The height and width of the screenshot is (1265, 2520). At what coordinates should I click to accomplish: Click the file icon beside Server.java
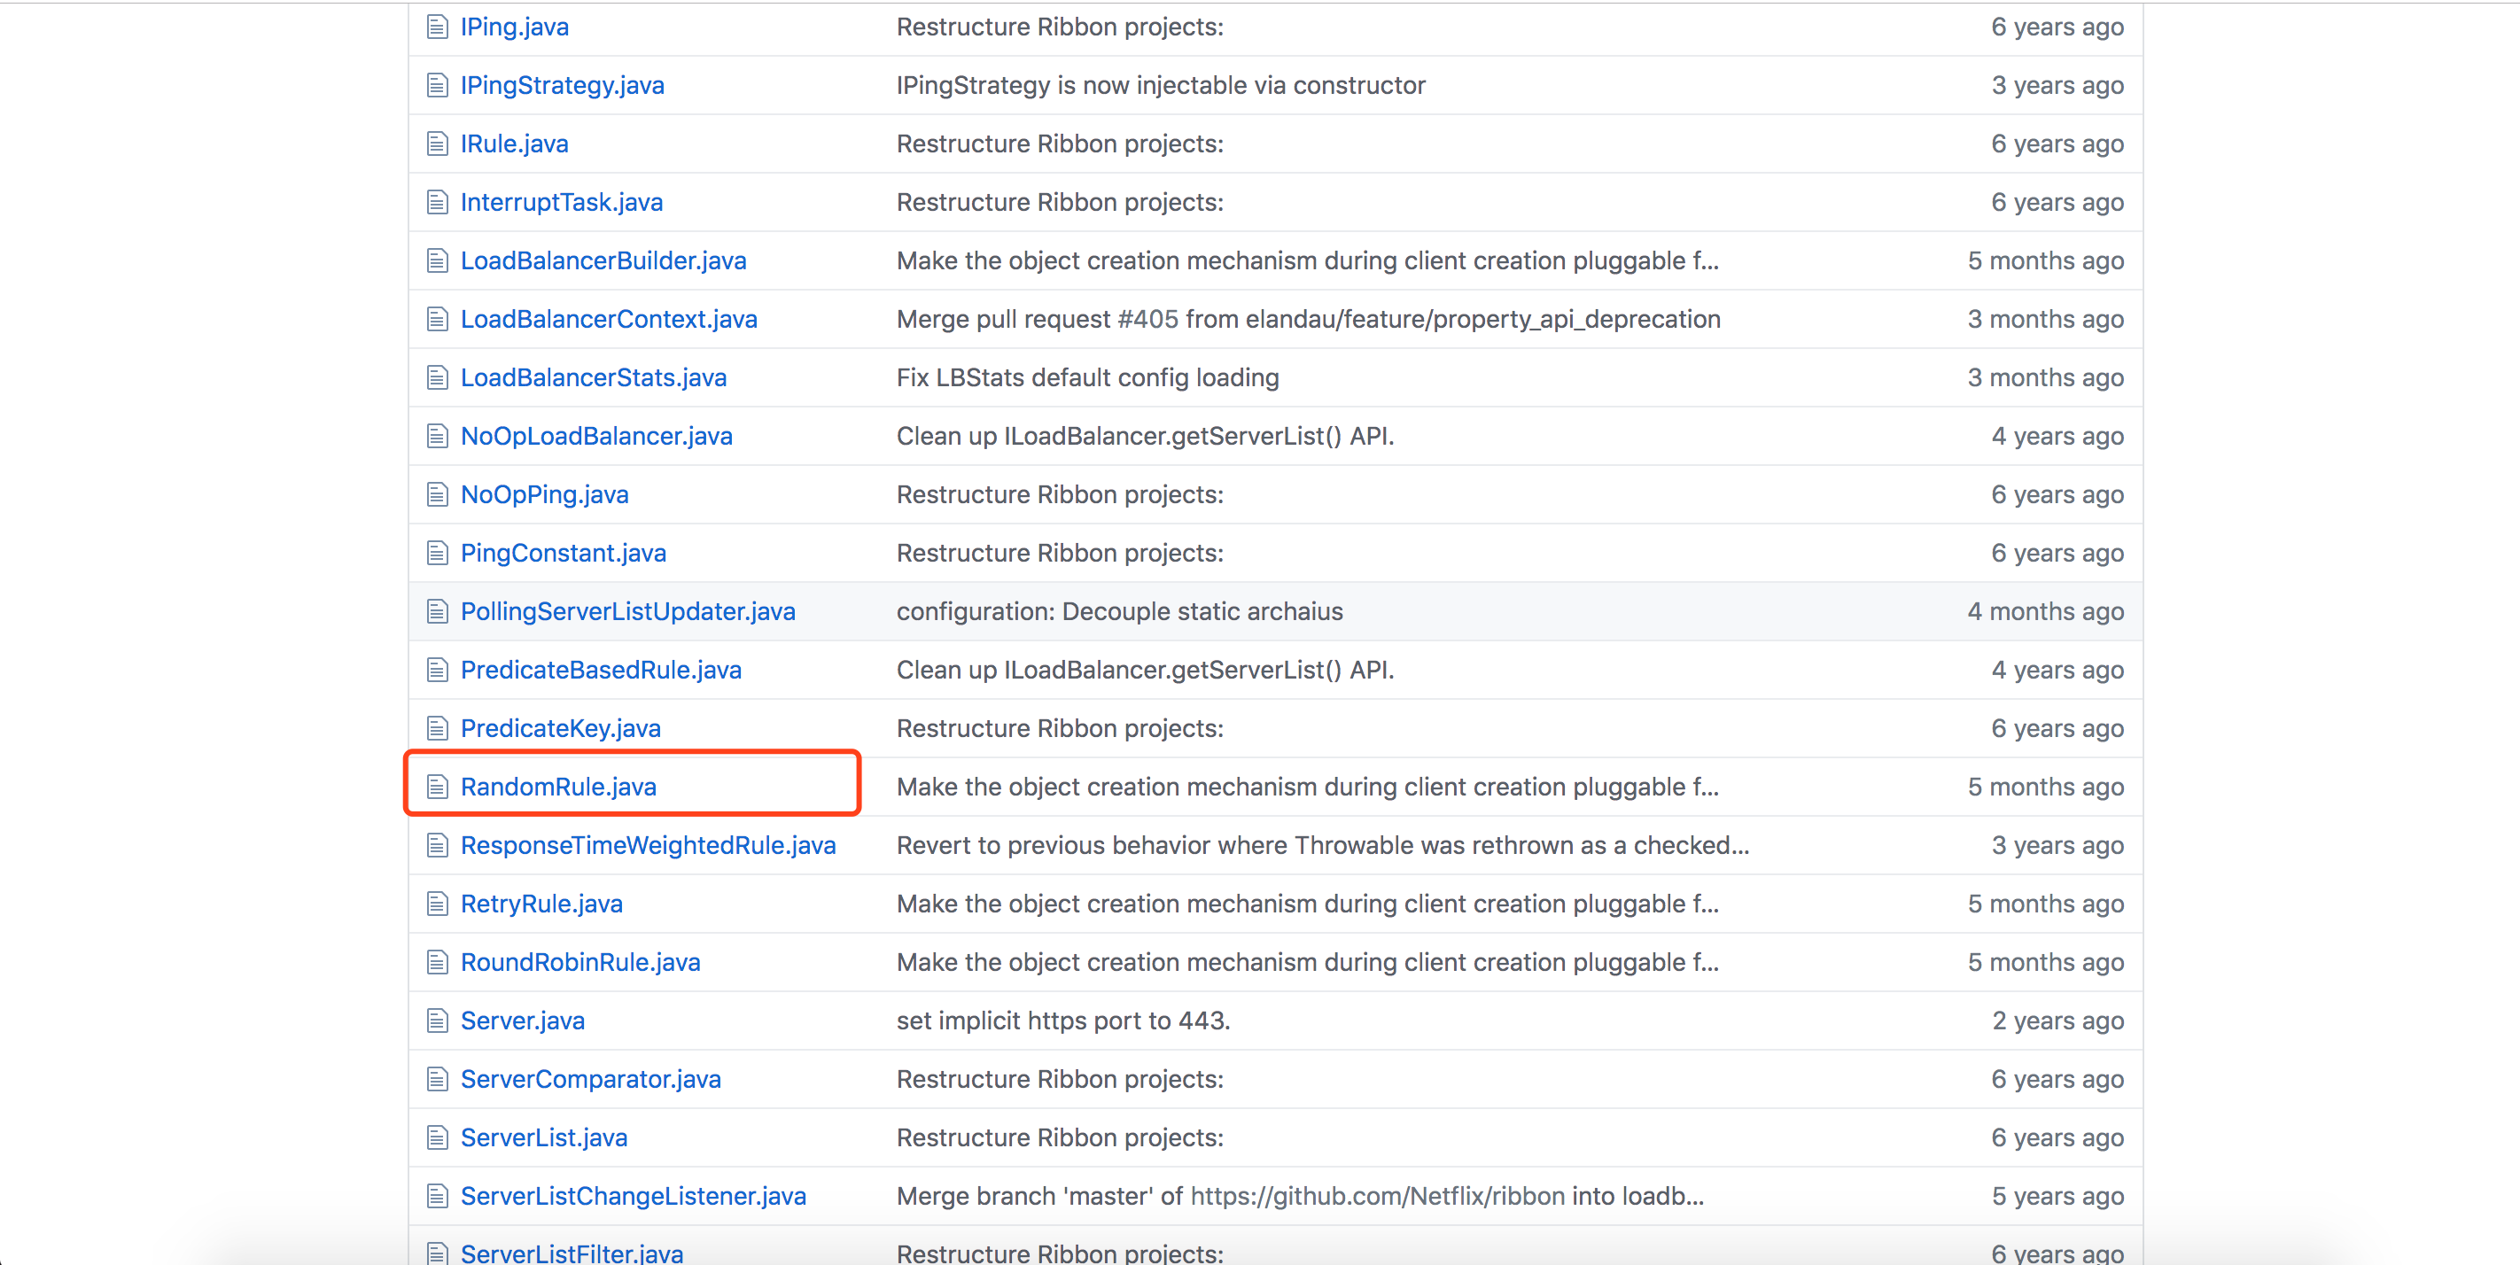point(436,1021)
